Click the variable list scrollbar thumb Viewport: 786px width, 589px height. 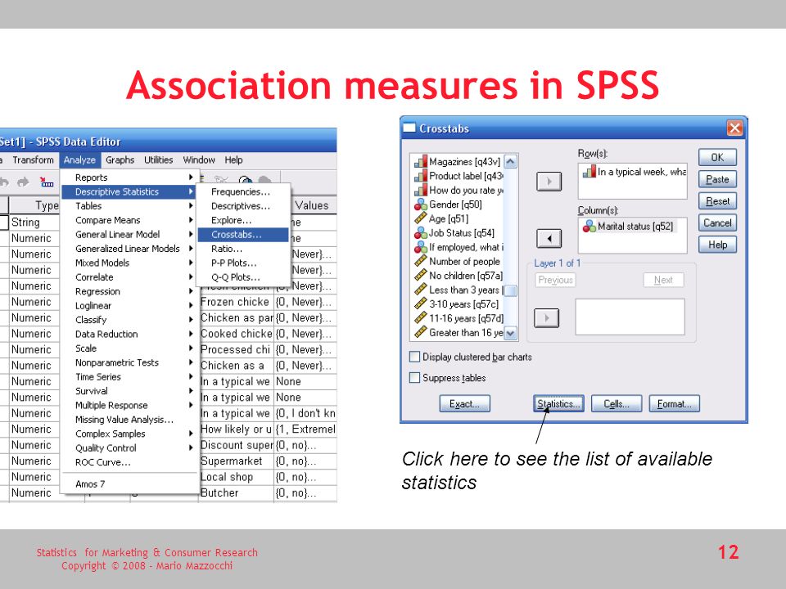[x=510, y=290]
